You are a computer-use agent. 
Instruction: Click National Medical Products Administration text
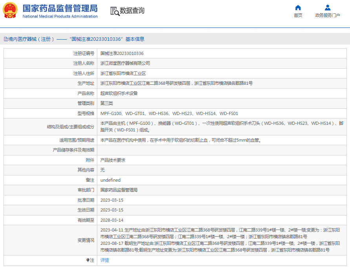60,16
